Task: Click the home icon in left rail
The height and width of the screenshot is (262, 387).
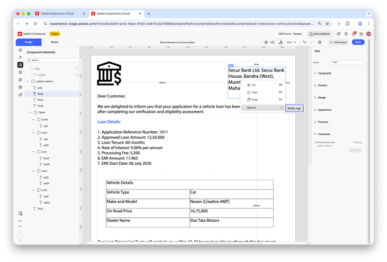Action: pos(20,50)
